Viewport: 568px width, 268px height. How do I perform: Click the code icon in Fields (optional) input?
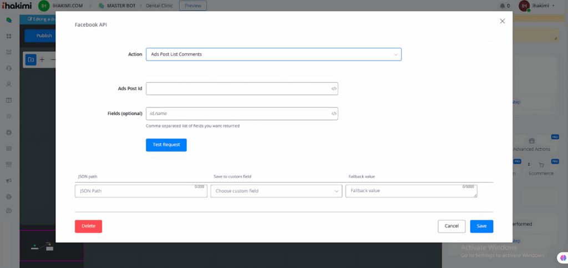click(333, 114)
